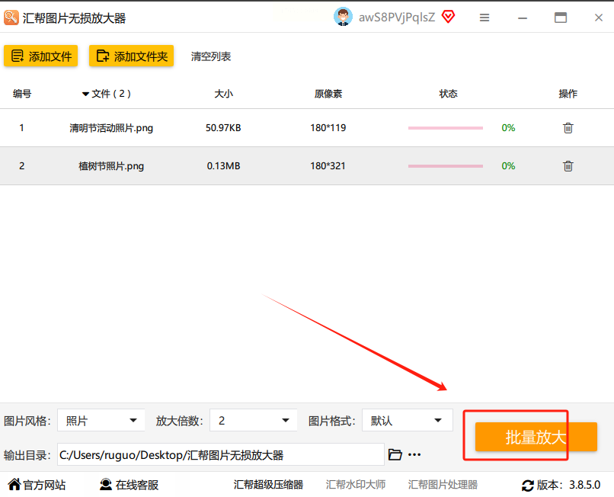Click 添加文件夹 button

click(131, 56)
